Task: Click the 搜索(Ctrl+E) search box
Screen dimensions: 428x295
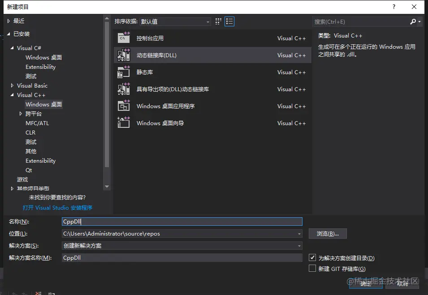Action: pyautogui.click(x=360, y=22)
